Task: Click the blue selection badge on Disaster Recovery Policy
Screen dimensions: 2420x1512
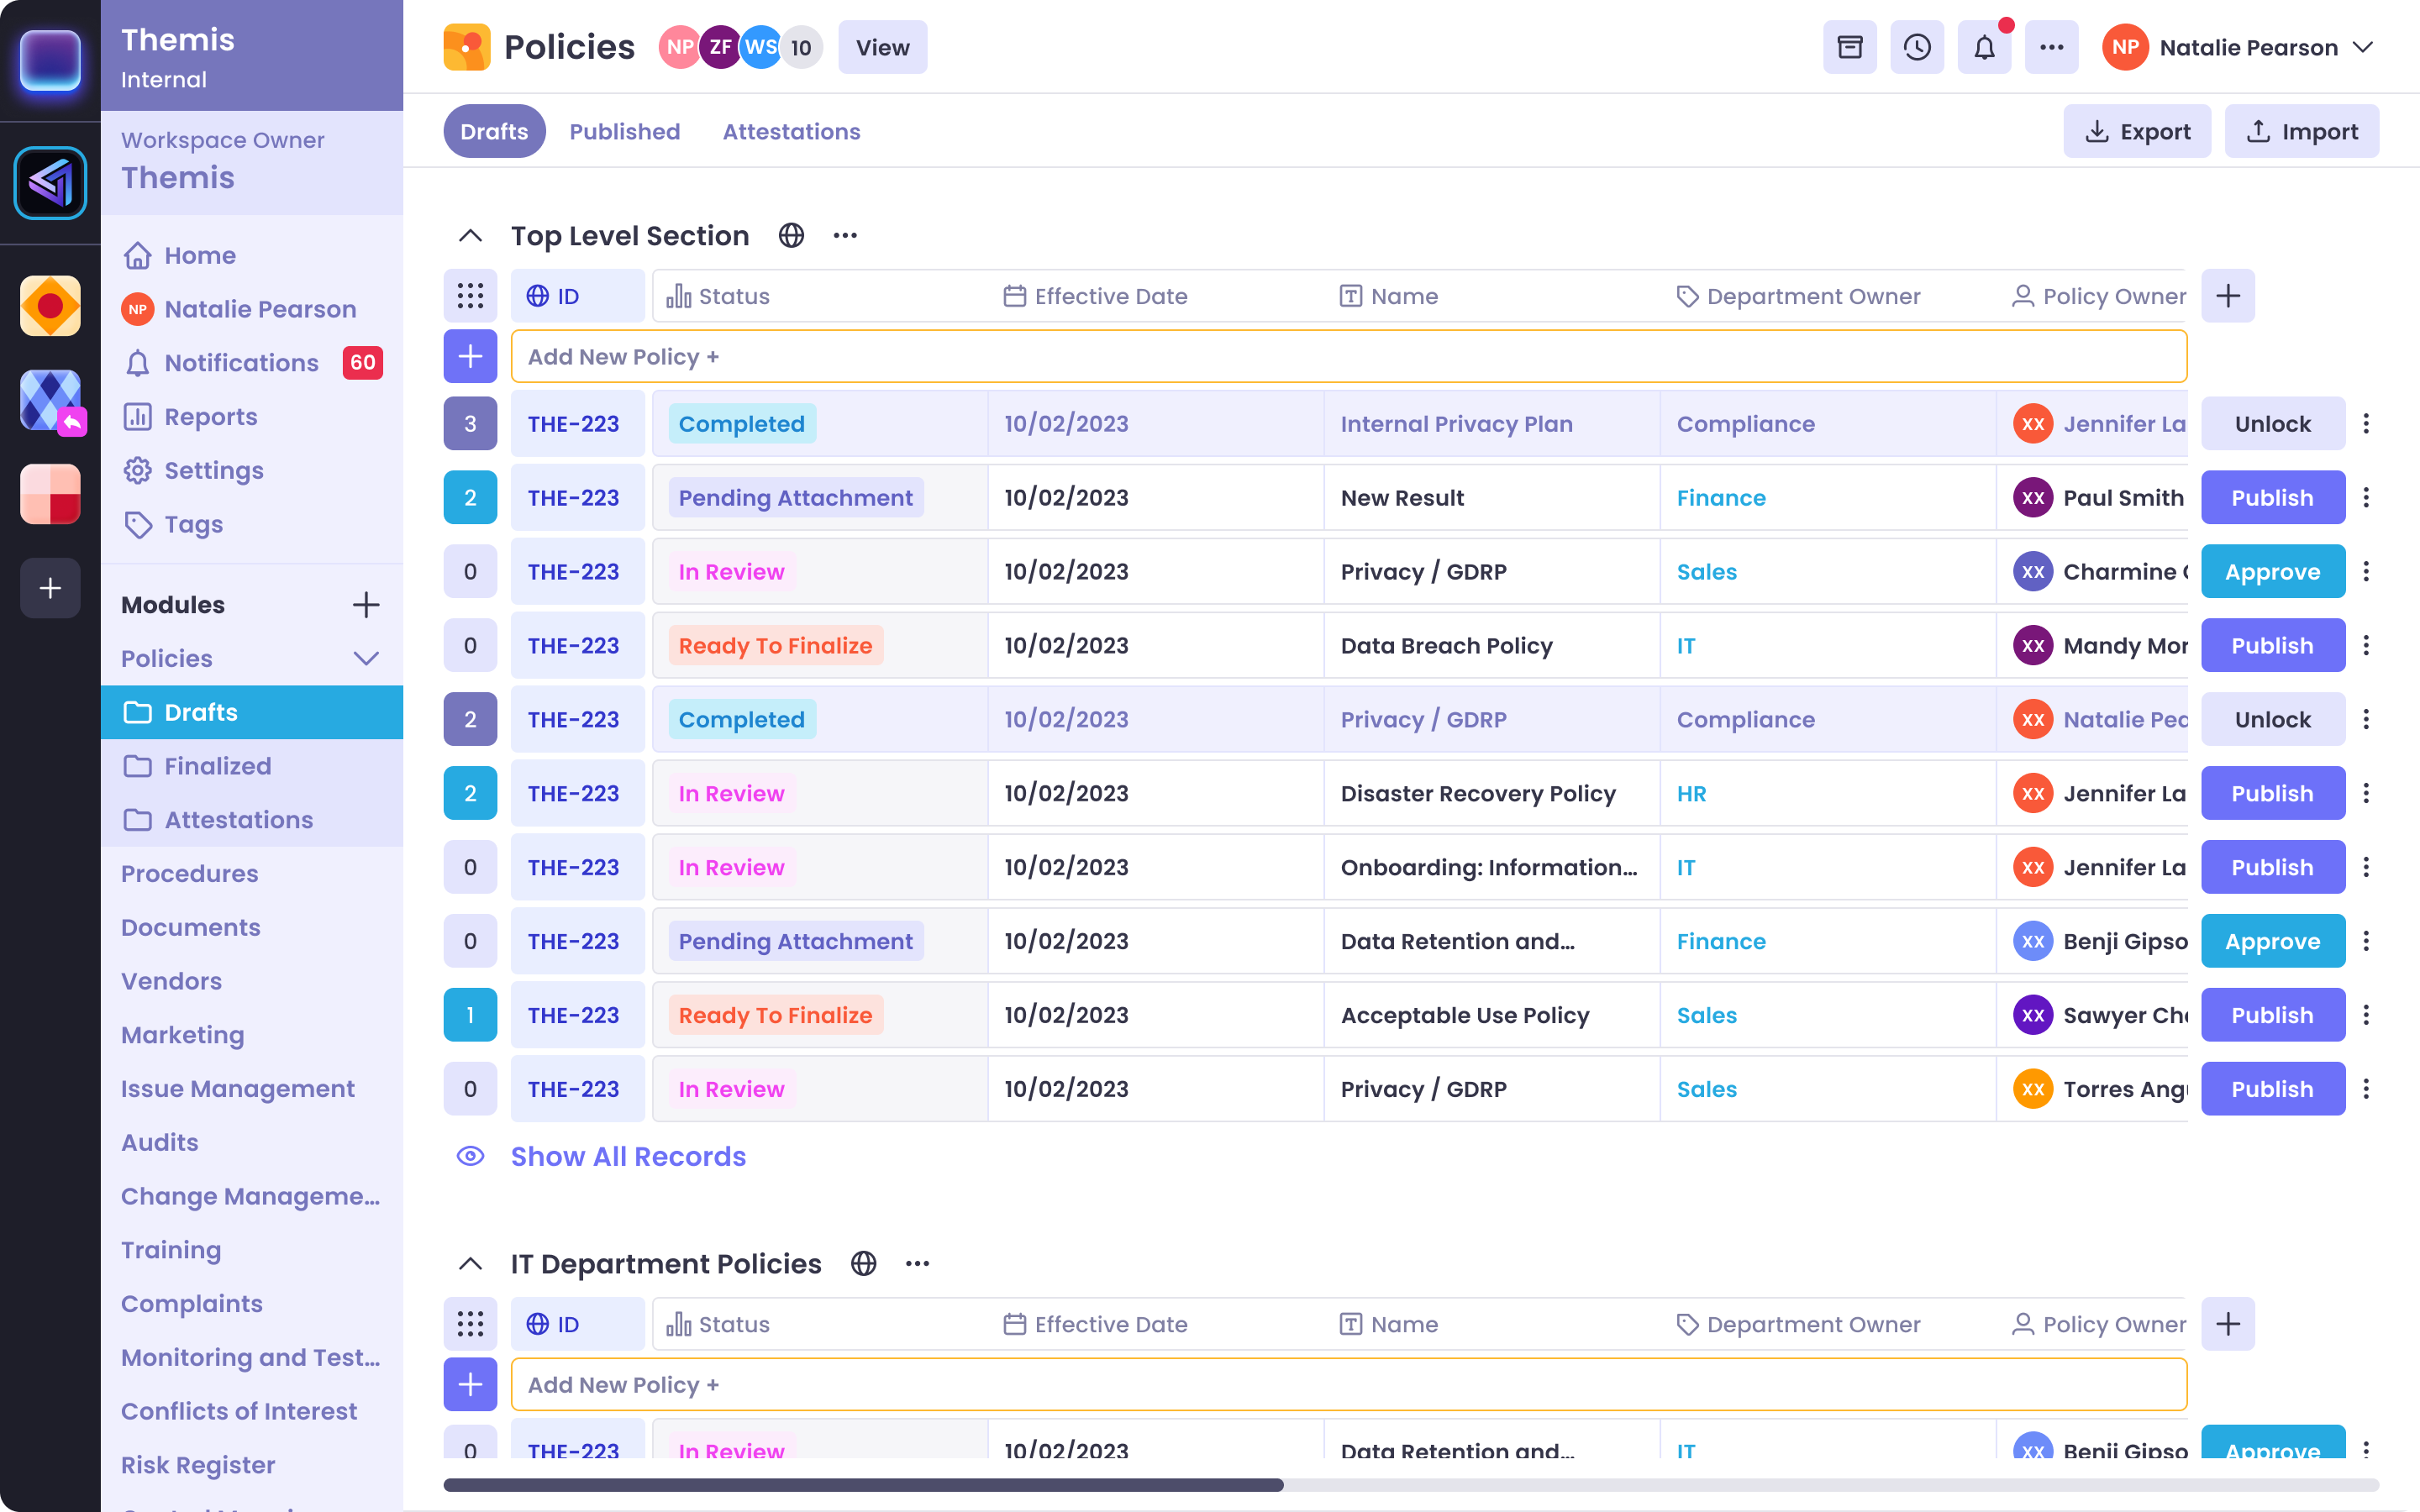Action: click(470, 793)
